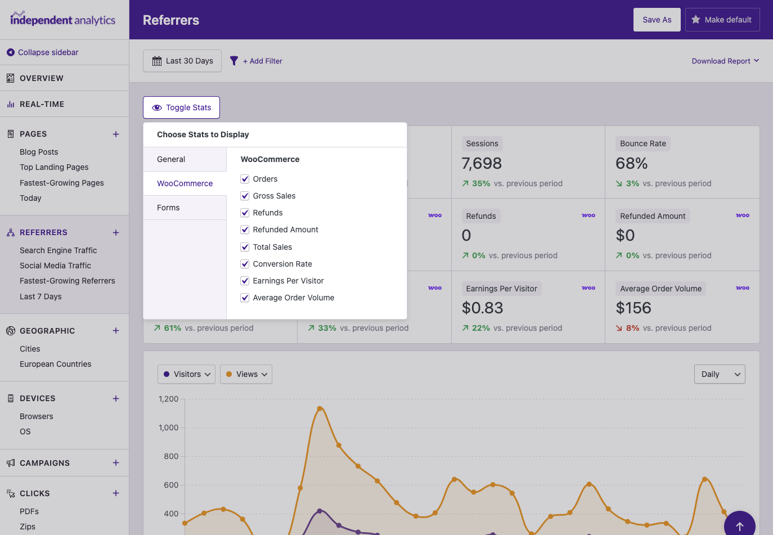The image size is (773, 535).
Task: Click the Collapse sidebar arrow icon
Action: tap(10, 52)
